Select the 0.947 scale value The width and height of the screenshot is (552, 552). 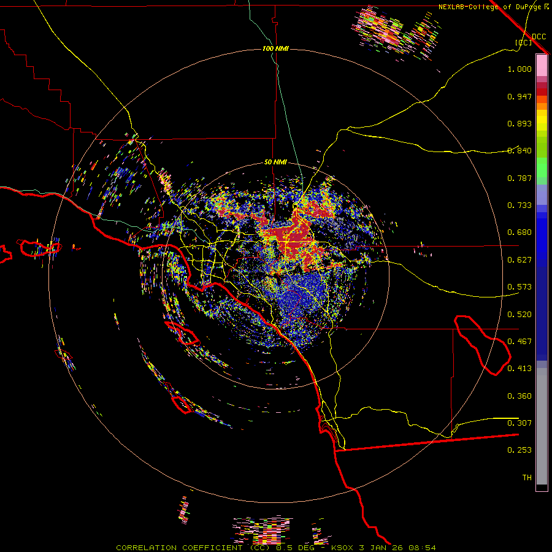(x=519, y=96)
